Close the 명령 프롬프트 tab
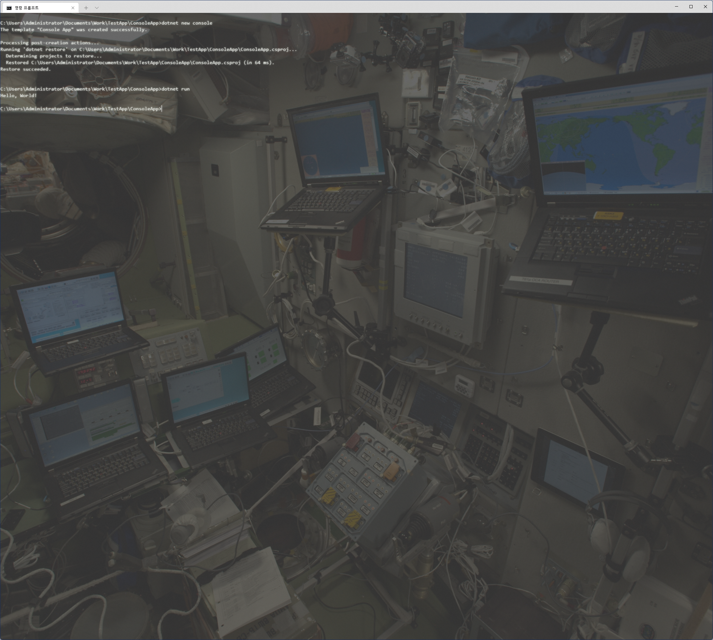Viewport: 713px width, 640px height. [x=73, y=8]
